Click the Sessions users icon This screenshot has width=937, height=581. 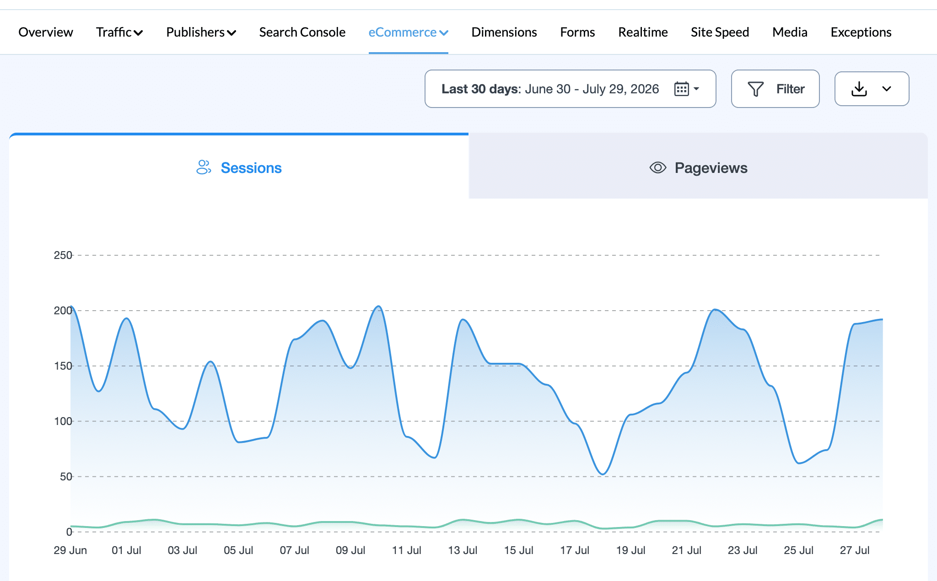point(204,167)
